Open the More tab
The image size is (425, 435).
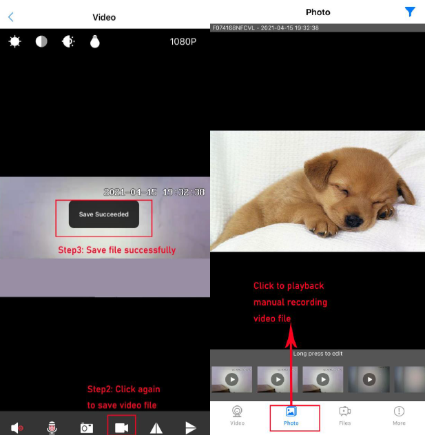(x=399, y=416)
